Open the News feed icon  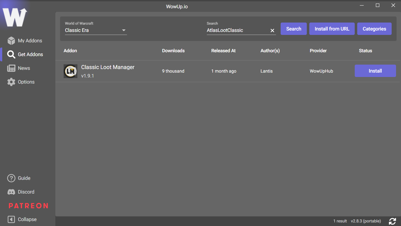pos(11,68)
